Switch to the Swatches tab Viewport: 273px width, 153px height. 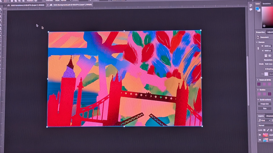click(x=267, y=4)
